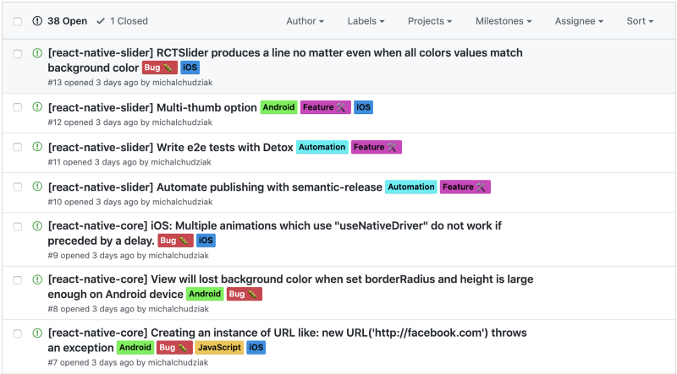Click the open-issue icon for issue #13
Image resolution: width=677 pixels, height=374 pixels.
37,53
